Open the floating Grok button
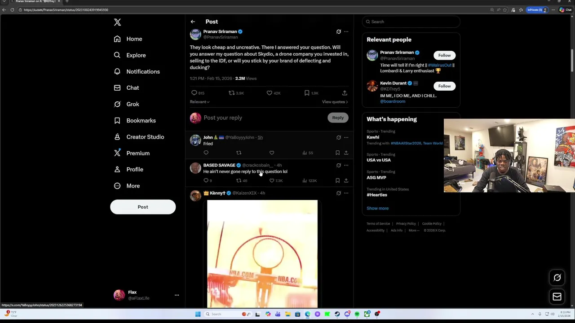The image size is (575, 323). point(557,278)
